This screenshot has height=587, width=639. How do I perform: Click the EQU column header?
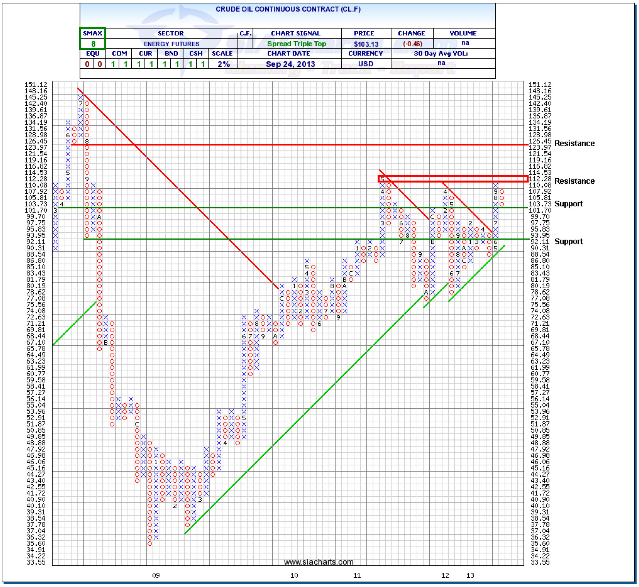pyautogui.click(x=93, y=54)
